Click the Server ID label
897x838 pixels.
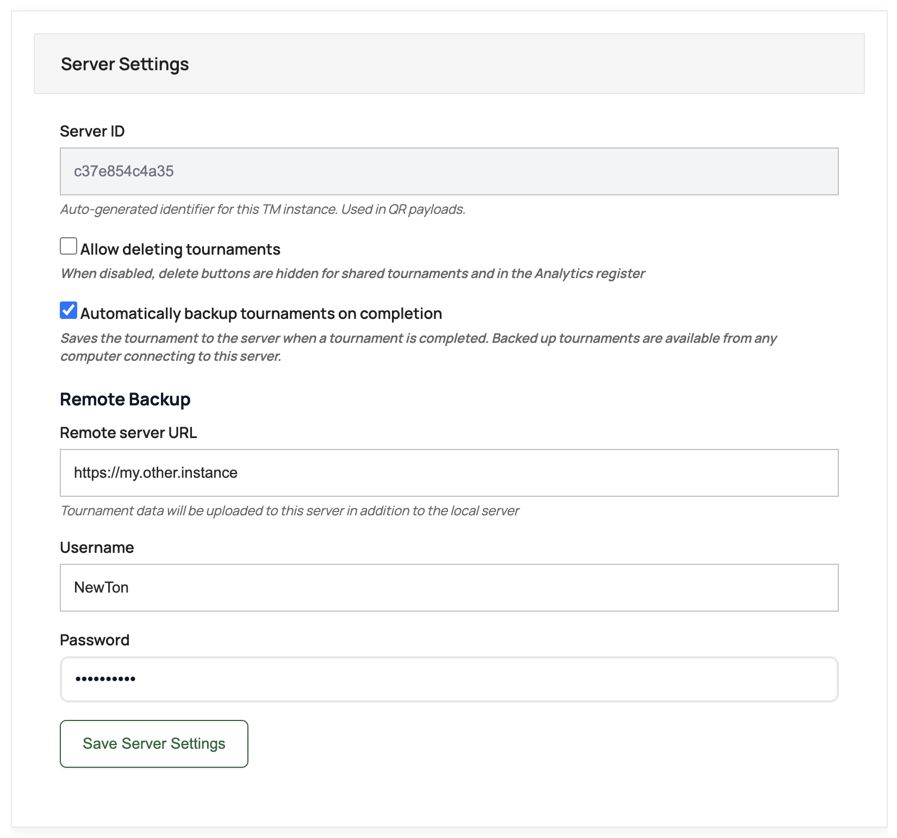click(x=92, y=131)
